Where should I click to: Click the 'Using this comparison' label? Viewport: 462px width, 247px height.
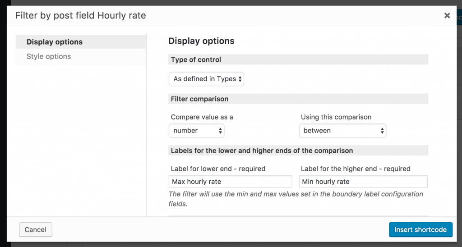point(336,117)
